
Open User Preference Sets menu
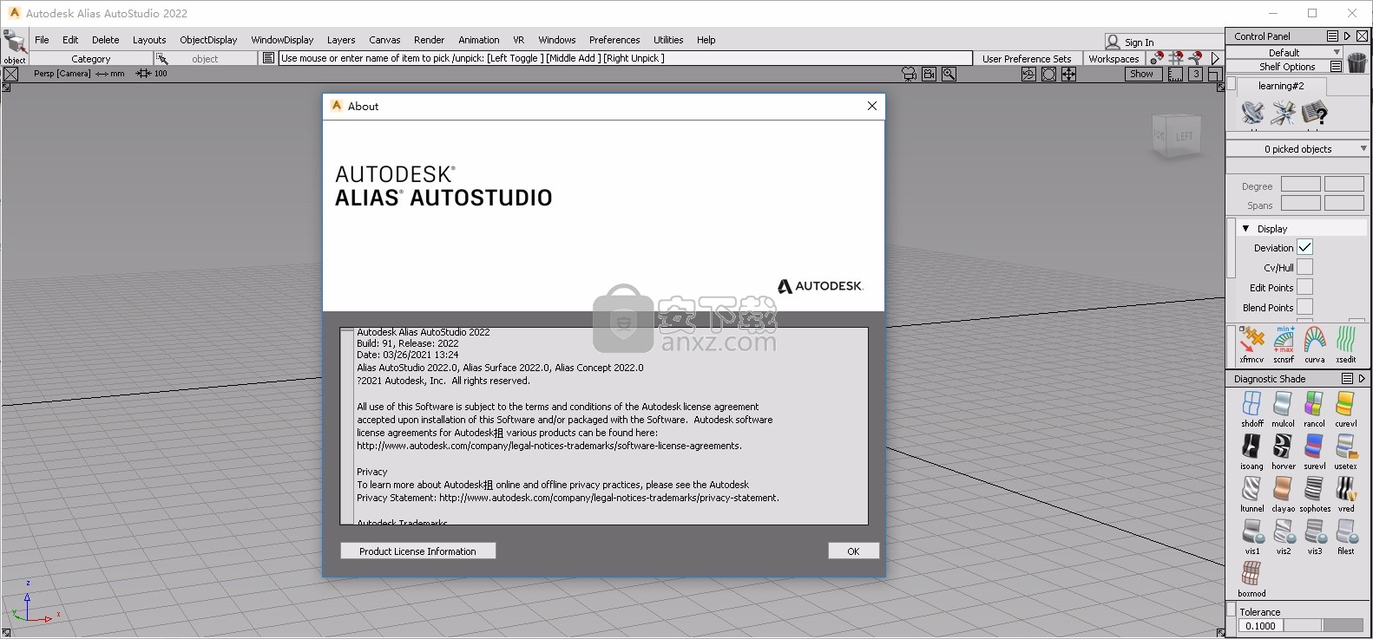[x=1027, y=59]
